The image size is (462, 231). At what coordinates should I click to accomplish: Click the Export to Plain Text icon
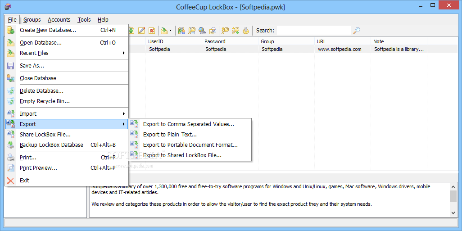click(134, 135)
